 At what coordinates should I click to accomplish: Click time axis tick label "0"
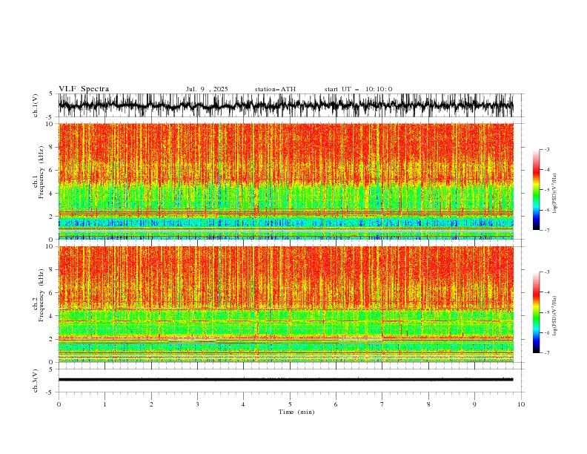point(59,404)
